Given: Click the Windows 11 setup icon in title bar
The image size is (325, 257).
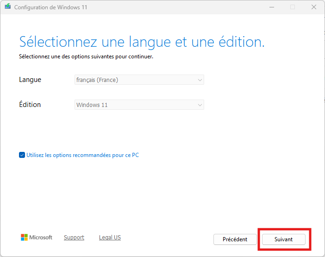Looking at the screenshot, I should coord(8,6).
